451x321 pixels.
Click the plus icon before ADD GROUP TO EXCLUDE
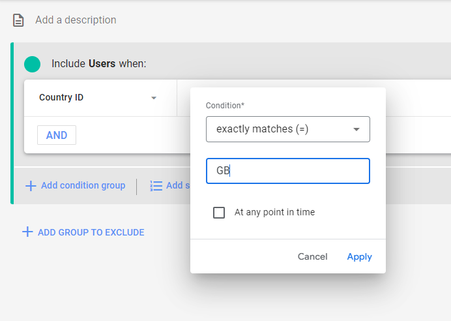click(x=27, y=232)
